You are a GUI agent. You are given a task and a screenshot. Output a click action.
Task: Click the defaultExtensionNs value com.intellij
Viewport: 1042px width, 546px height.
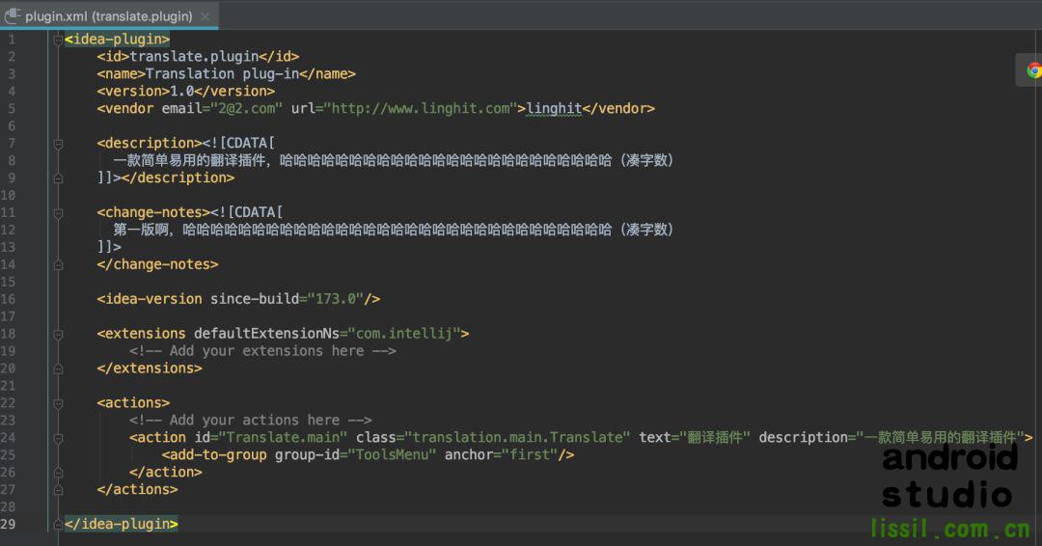(x=404, y=334)
